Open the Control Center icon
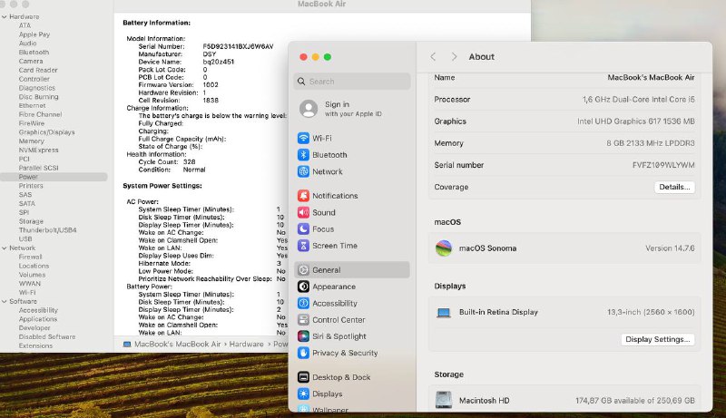 303,319
